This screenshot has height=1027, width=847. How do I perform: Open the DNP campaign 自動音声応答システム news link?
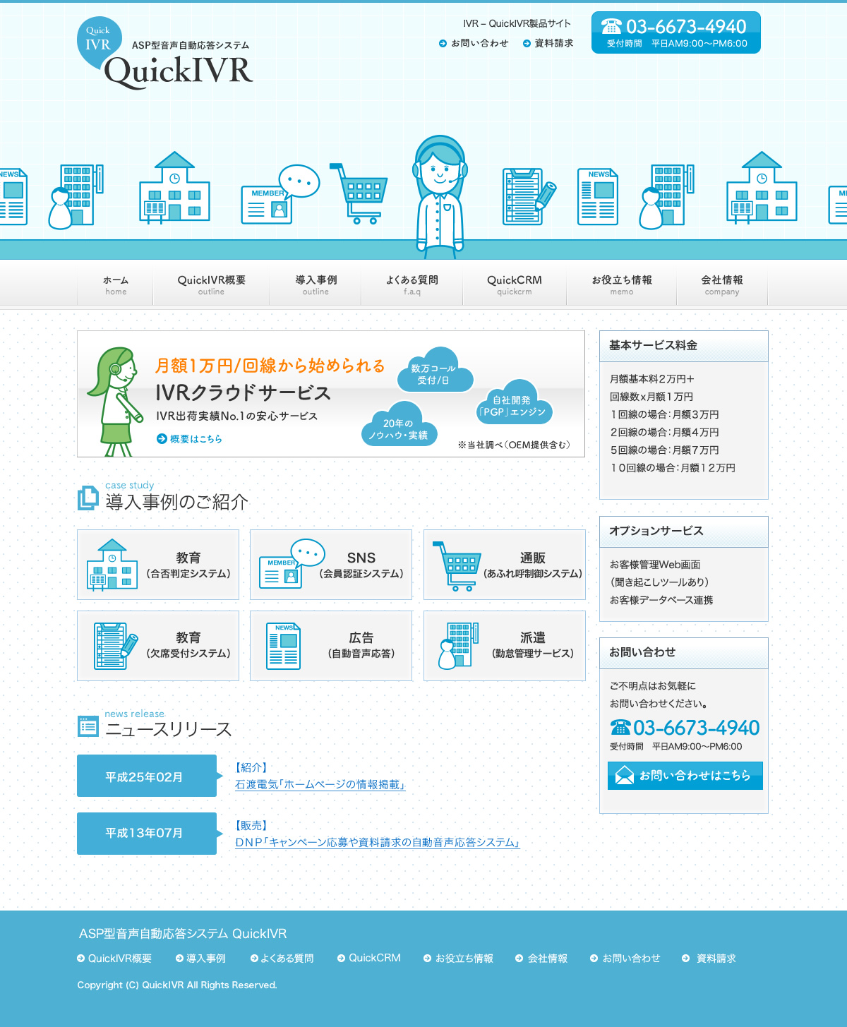tap(378, 843)
